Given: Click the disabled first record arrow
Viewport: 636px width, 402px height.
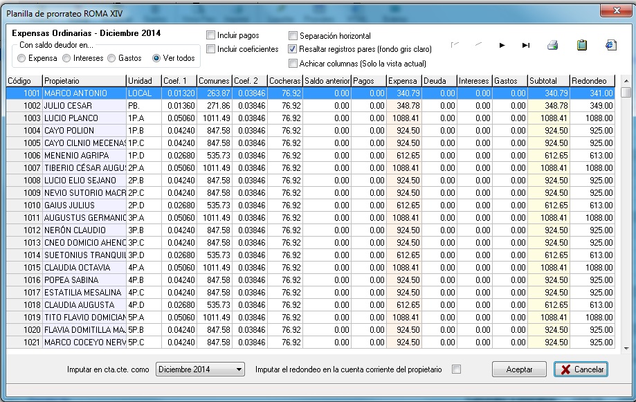Looking at the screenshot, I should pos(454,46).
